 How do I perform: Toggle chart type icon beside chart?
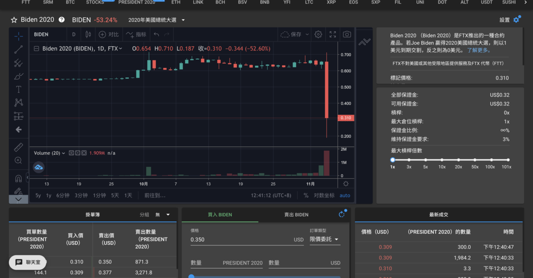pyautogui.click(x=364, y=42)
